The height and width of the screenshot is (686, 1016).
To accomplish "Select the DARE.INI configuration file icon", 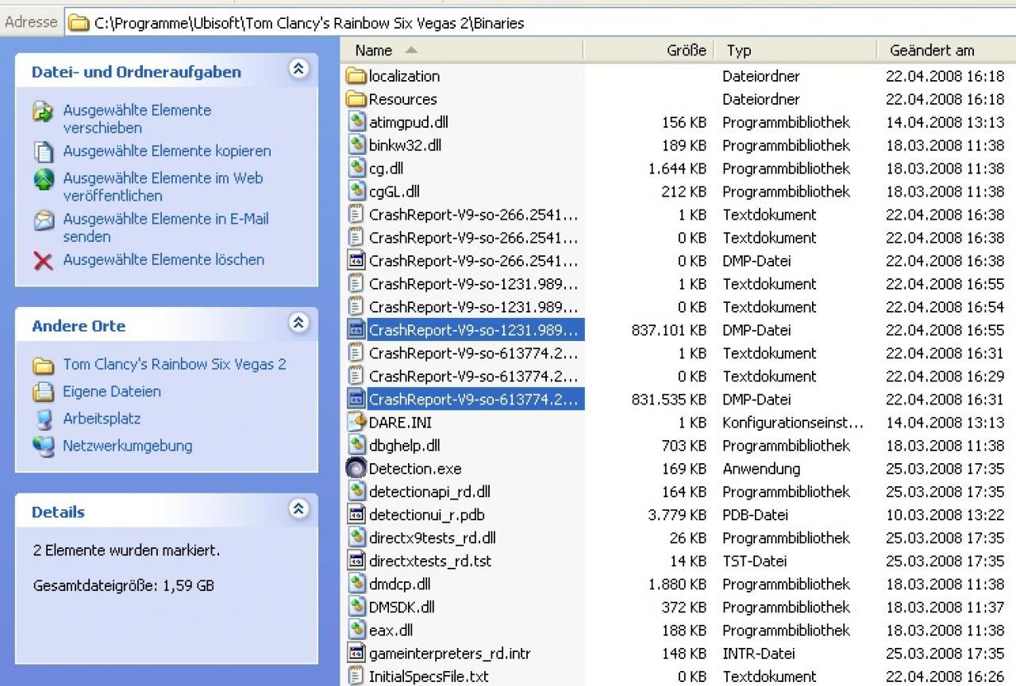I will 356,422.
